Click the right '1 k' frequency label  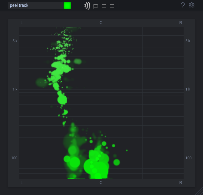click(x=188, y=89)
